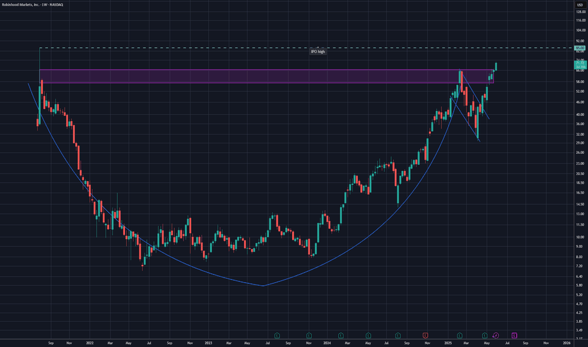Click the 5.80 price axis label
588x347 pixels.
579,285
